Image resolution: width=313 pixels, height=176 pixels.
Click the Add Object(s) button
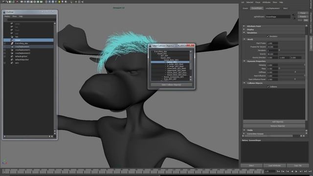[x=274, y=122]
